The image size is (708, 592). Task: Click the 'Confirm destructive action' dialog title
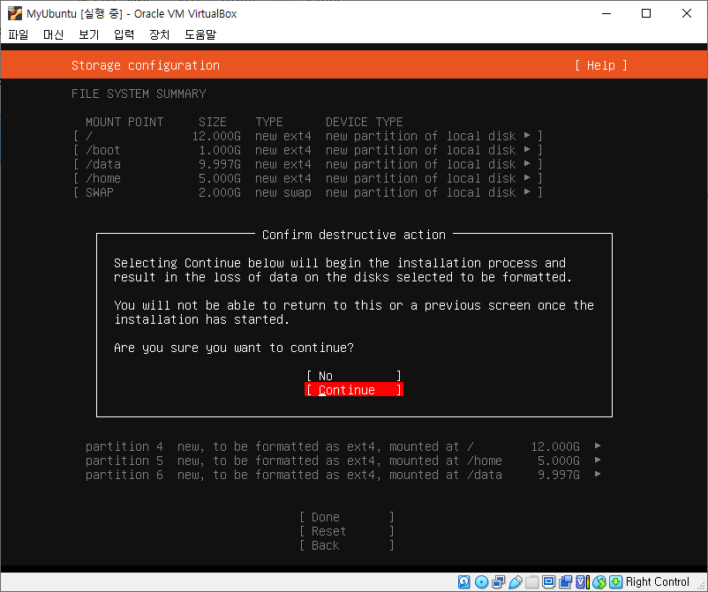point(354,235)
